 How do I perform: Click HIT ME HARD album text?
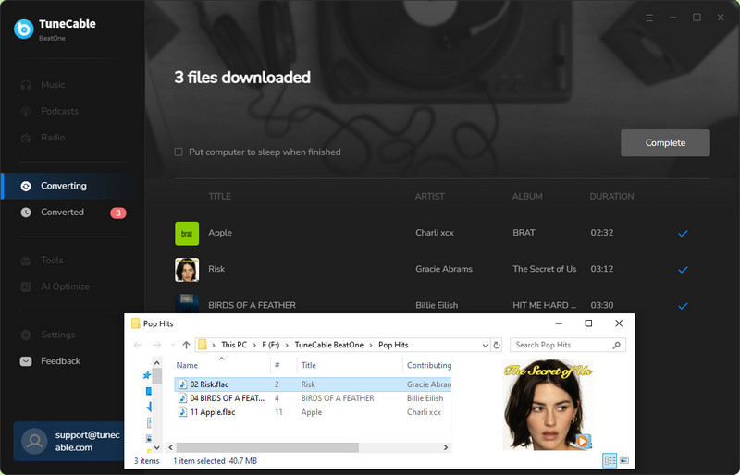coord(544,305)
